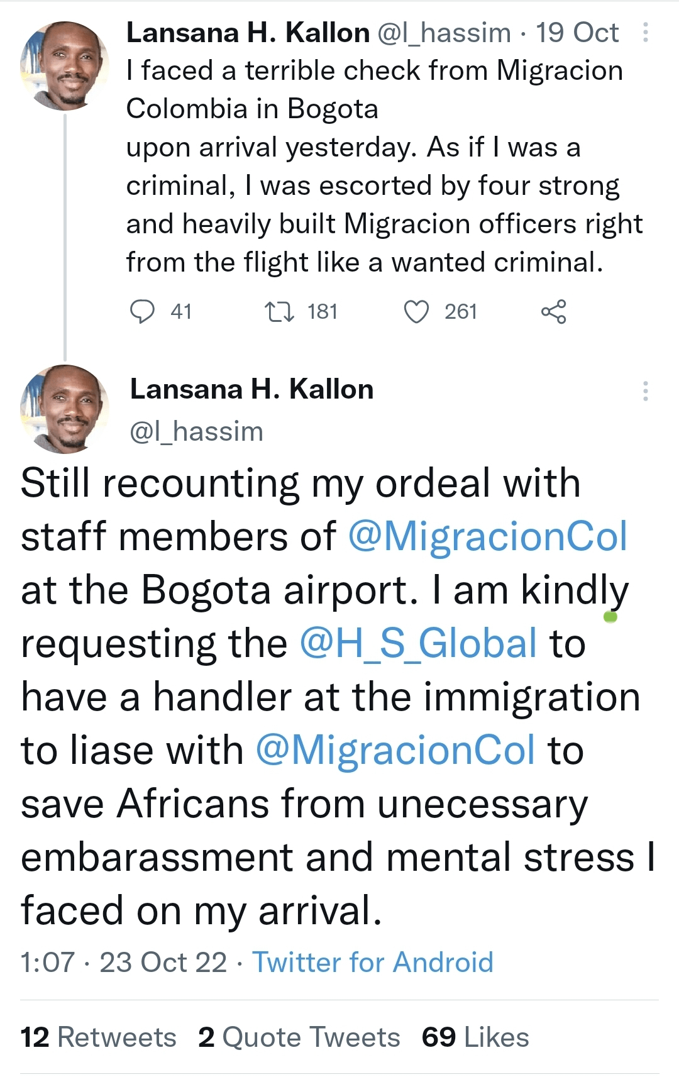
Task: Open first @MigracionCol mention after 'staff members of'
Action: (488, 536)
